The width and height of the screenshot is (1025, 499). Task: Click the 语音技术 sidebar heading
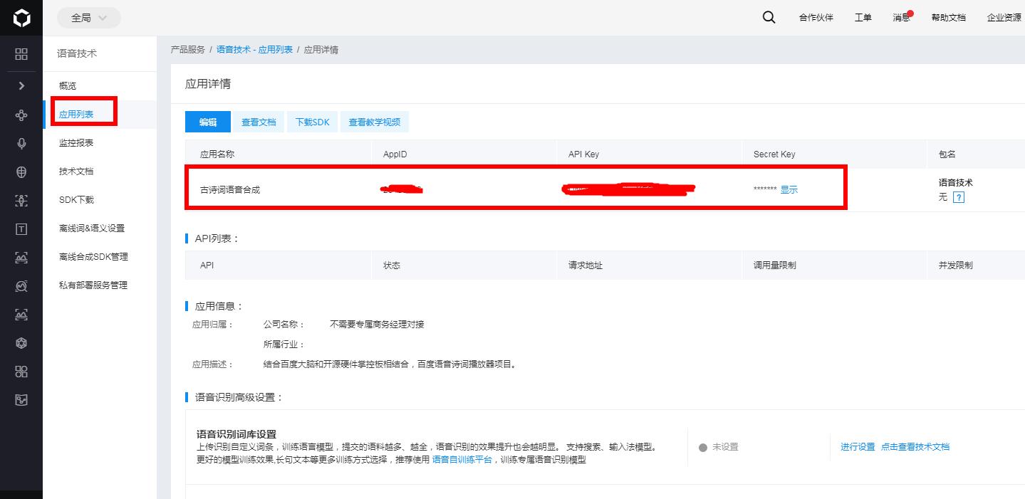(x=77, y=54)
